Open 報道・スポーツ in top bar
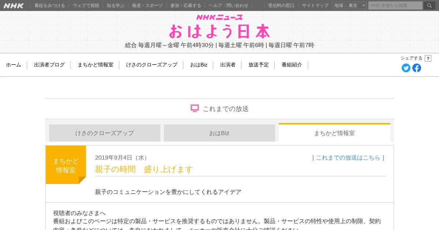Viewport: 439px width, 230px height. pyautogui.click(x=147, y=5)
